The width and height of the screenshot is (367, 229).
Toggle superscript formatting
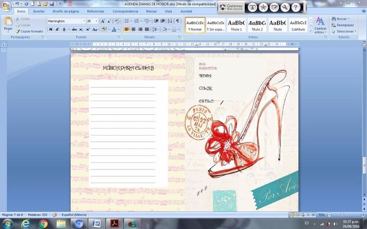pos(88,29)
